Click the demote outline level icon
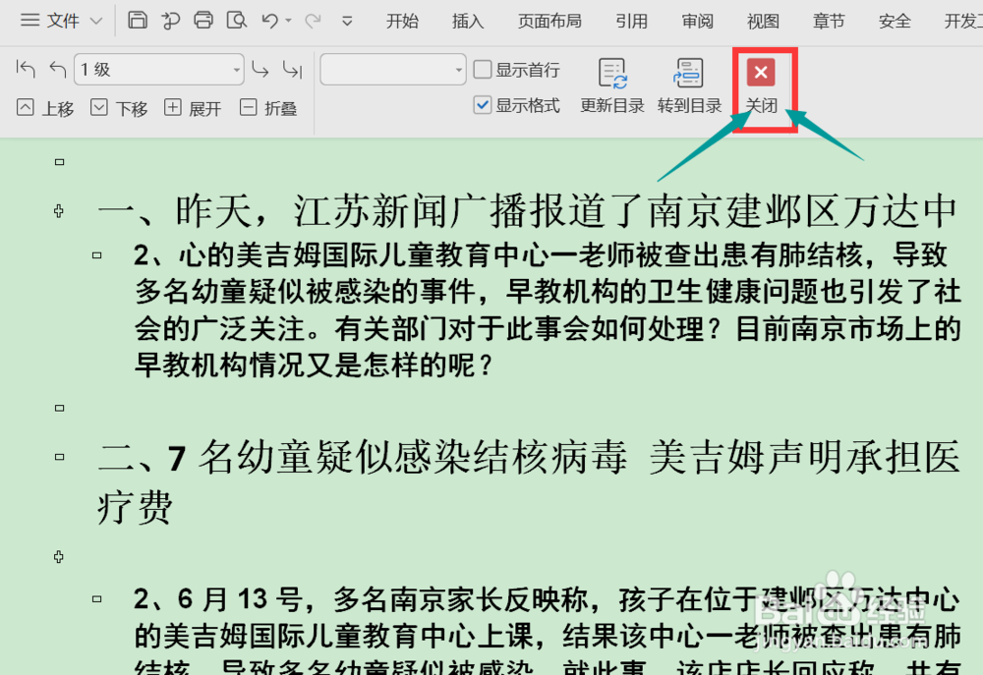Screen dimensions: 983x675 (260, 69)
